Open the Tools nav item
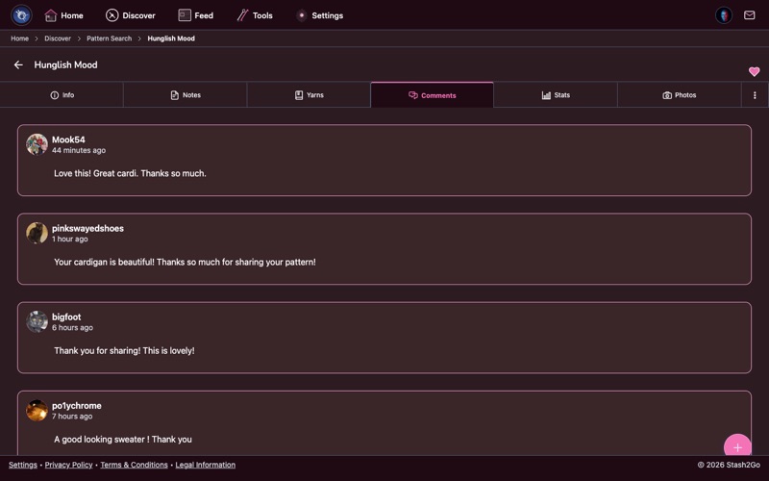Image resolution: width=769 pixels, height=481 pixels. [255, 15]
